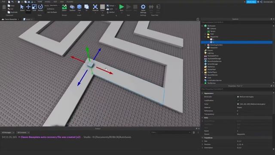Click the Exit Game icon
This screenshot has width=275, height=155.
coord(158,7)
